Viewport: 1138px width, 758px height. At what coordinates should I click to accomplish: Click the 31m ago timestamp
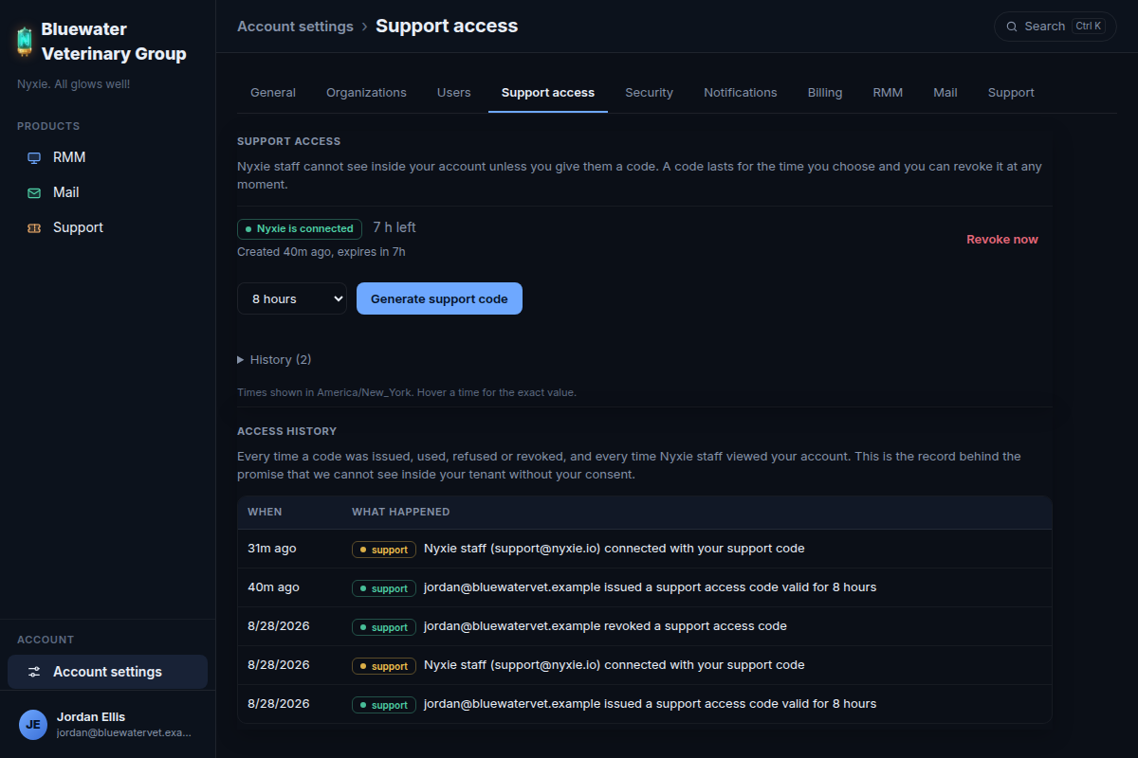tap(272, 549)
